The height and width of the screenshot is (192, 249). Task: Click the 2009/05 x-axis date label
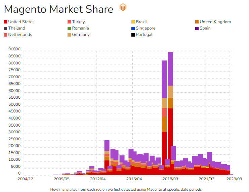pyautogui.click(x=61, y=179)
